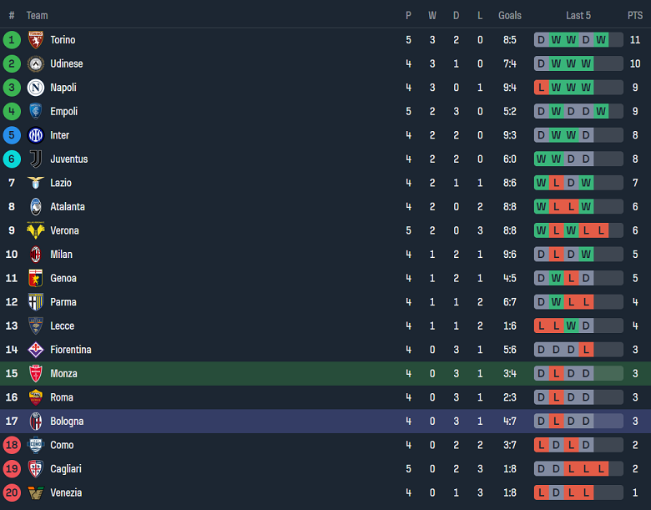
Task: Sort the table by PTS column
Action: point(635,15)
